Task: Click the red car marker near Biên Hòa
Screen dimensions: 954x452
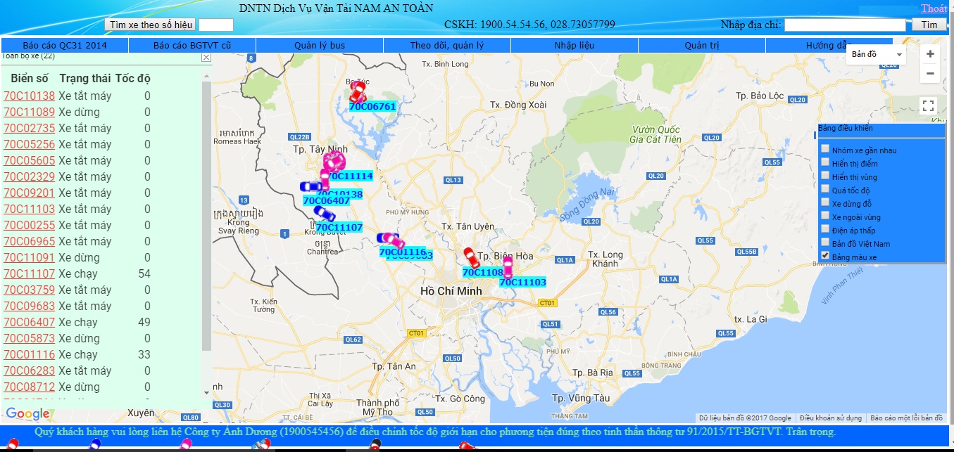Action: click(x=471, y=257)
